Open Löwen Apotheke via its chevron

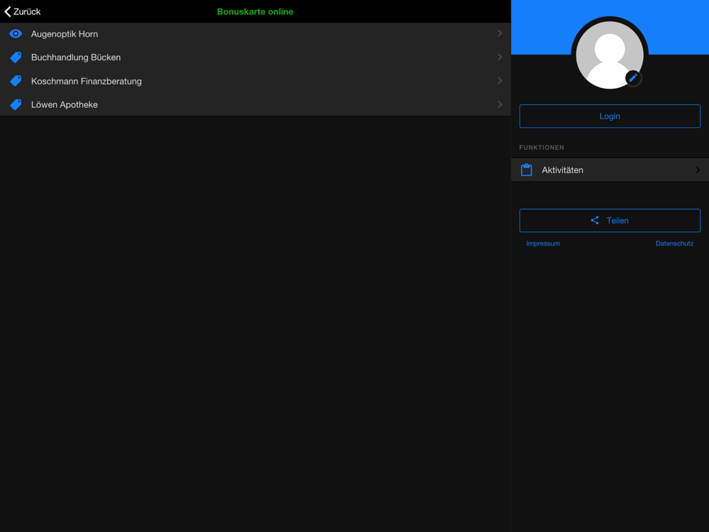click(500, 104)
